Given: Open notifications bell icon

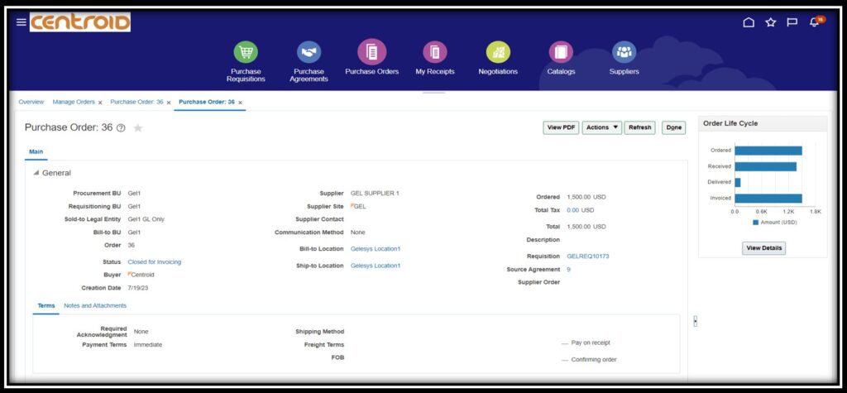Looking at the screenshot, I should pyautogui.click(x=814, y=22).
